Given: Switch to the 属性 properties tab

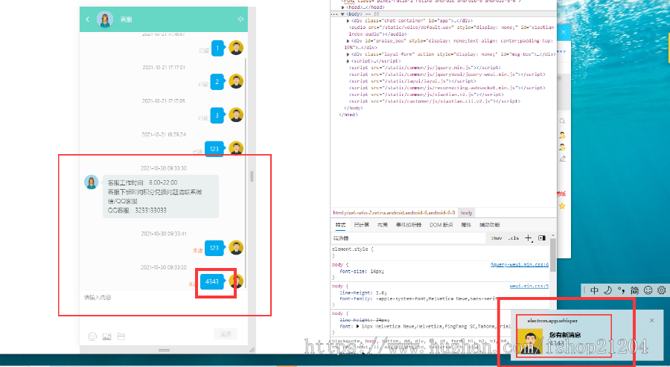Looking at the screenshot, I should (x=466, y=225).
